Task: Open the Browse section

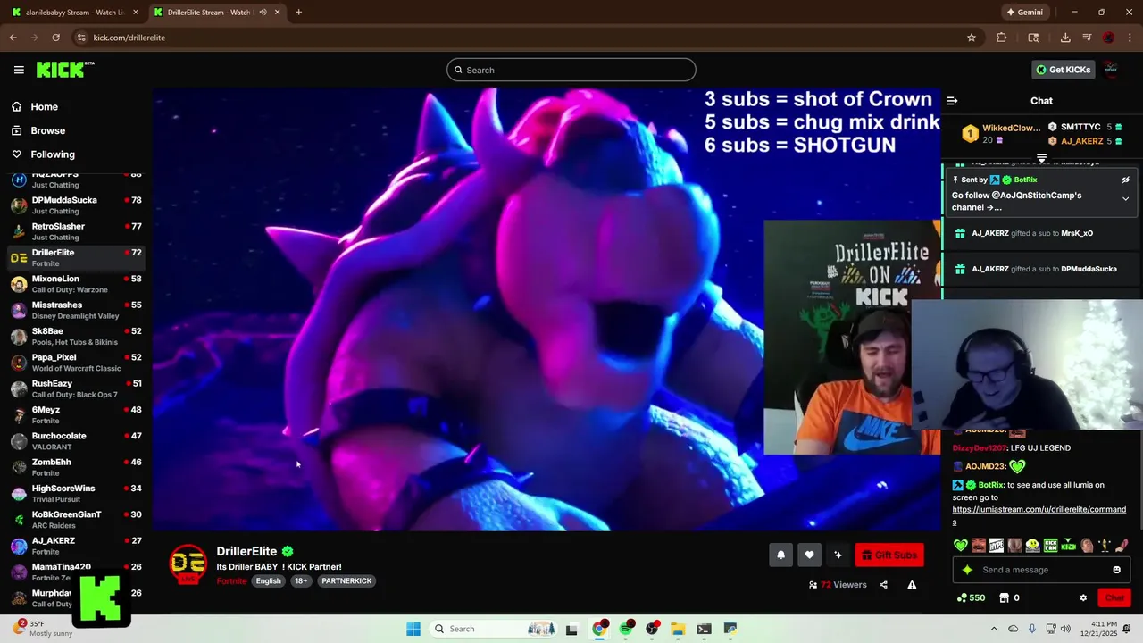Action: (x=47, y=130)
